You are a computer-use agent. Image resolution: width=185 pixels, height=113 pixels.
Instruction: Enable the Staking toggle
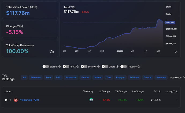click(46, 66)
